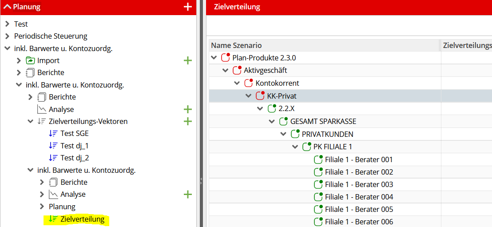
Task: Collapse the PK FILIALE 1 node
Action: click(295, 147)
